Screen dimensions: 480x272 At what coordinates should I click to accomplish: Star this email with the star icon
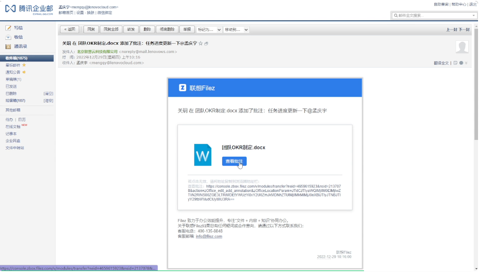pyautogui.click(x=201, y=43)
